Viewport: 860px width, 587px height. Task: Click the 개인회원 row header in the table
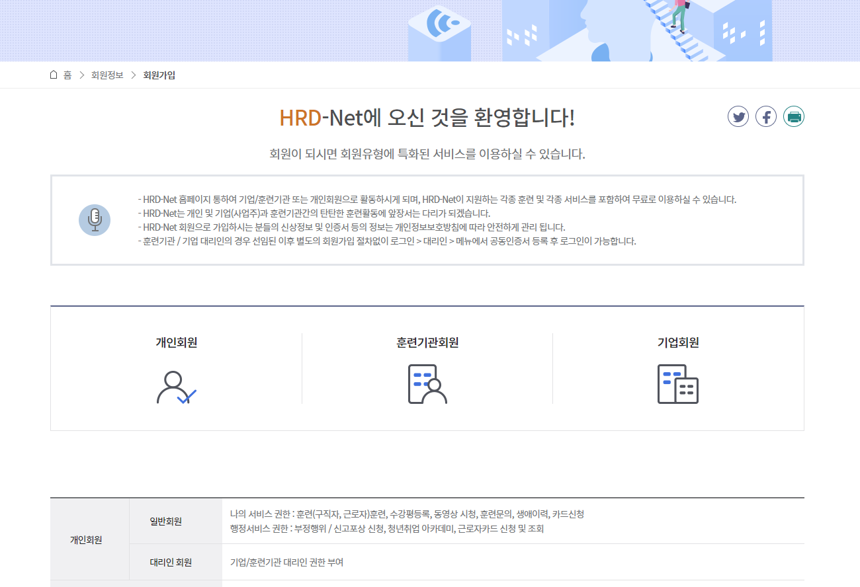click(90, 539)
